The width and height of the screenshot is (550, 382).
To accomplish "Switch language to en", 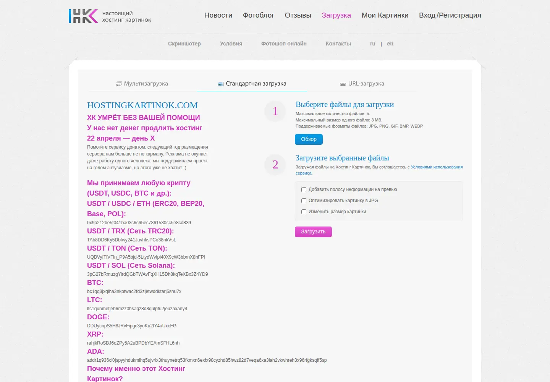I will [x=390, y=44].
